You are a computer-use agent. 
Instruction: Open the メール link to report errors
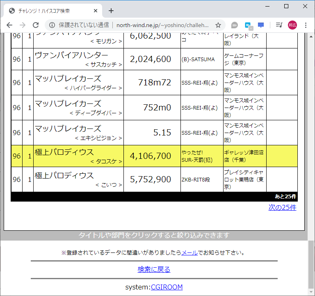point(189,252)
